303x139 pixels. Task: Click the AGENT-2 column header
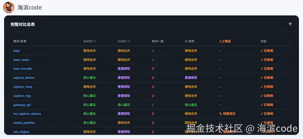pyautogui.click(x=124, y=41)
